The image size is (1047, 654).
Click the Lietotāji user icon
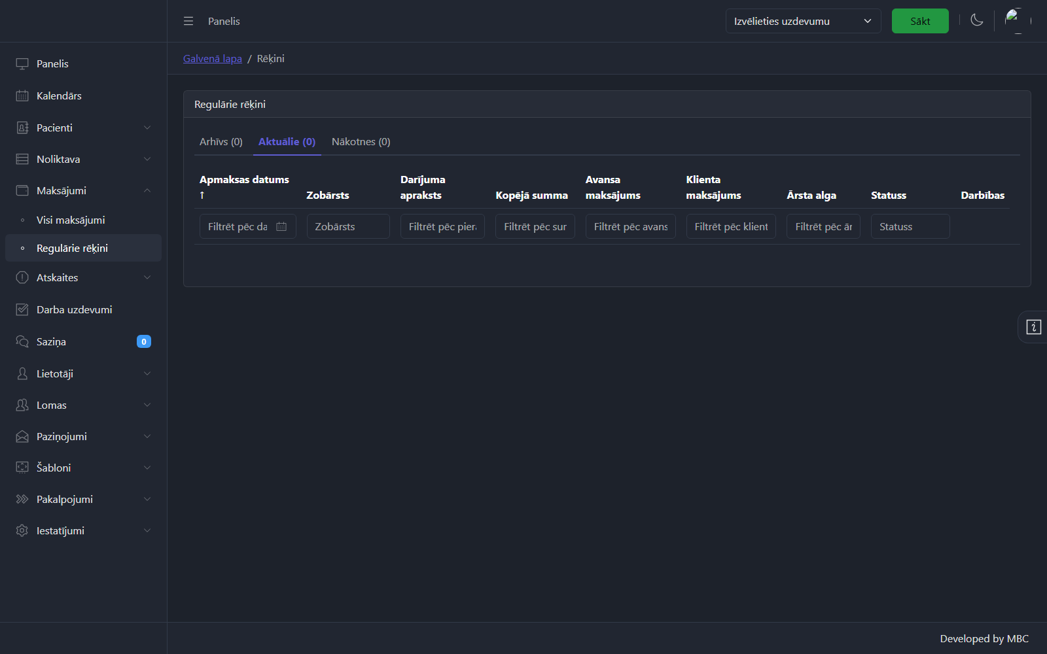click(22, 373)
